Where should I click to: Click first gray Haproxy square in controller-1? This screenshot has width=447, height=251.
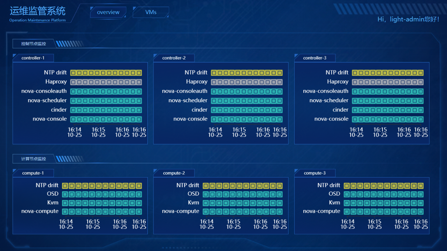[x=73, y=82]
